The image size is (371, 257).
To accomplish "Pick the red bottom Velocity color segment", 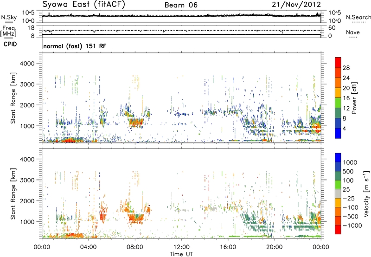I will coord(338,230).
